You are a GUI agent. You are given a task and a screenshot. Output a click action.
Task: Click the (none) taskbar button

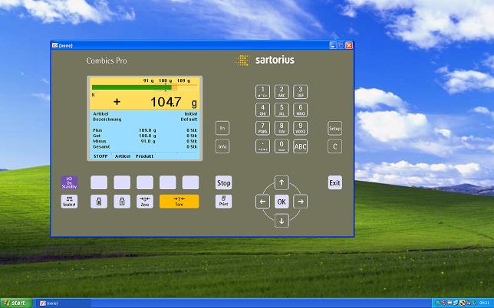(x=63, y=303)
